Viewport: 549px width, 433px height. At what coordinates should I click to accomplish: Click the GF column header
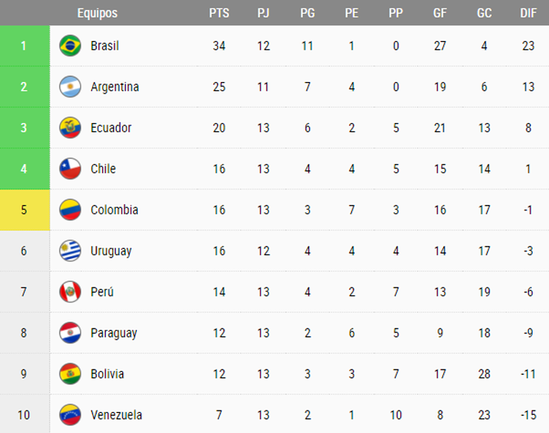440,13
